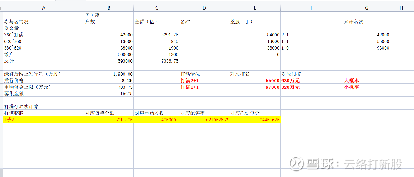The image size is (414, 177).
Task: Click the 620~760 row label
Action: (44, 41)
